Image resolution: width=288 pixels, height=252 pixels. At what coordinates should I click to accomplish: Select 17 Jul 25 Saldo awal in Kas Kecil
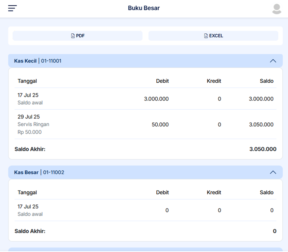point(30,99)
